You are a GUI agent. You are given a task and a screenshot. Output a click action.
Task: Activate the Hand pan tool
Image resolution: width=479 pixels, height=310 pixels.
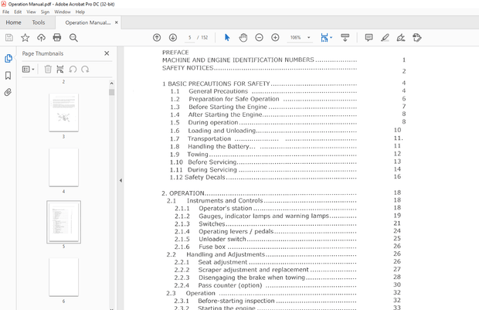(x=243, y=38)
